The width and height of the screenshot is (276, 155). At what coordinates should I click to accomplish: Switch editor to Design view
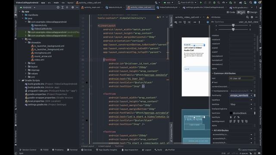pyautogui.click(x=252, y=12)
